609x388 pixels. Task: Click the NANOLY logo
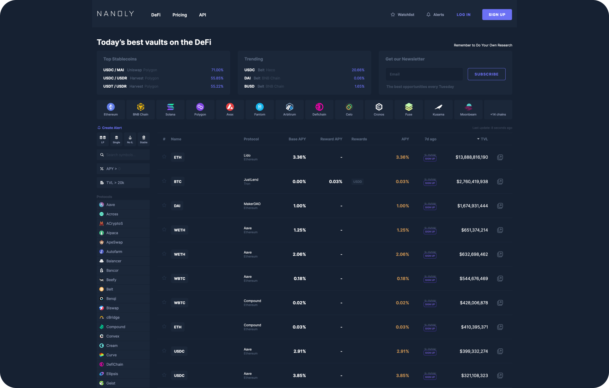point(116,14)
